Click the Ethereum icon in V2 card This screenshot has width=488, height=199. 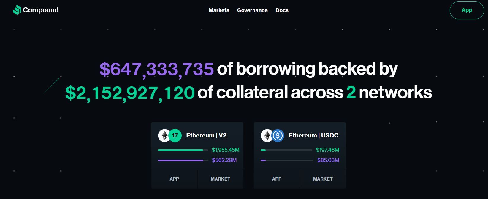coord(163,135)
